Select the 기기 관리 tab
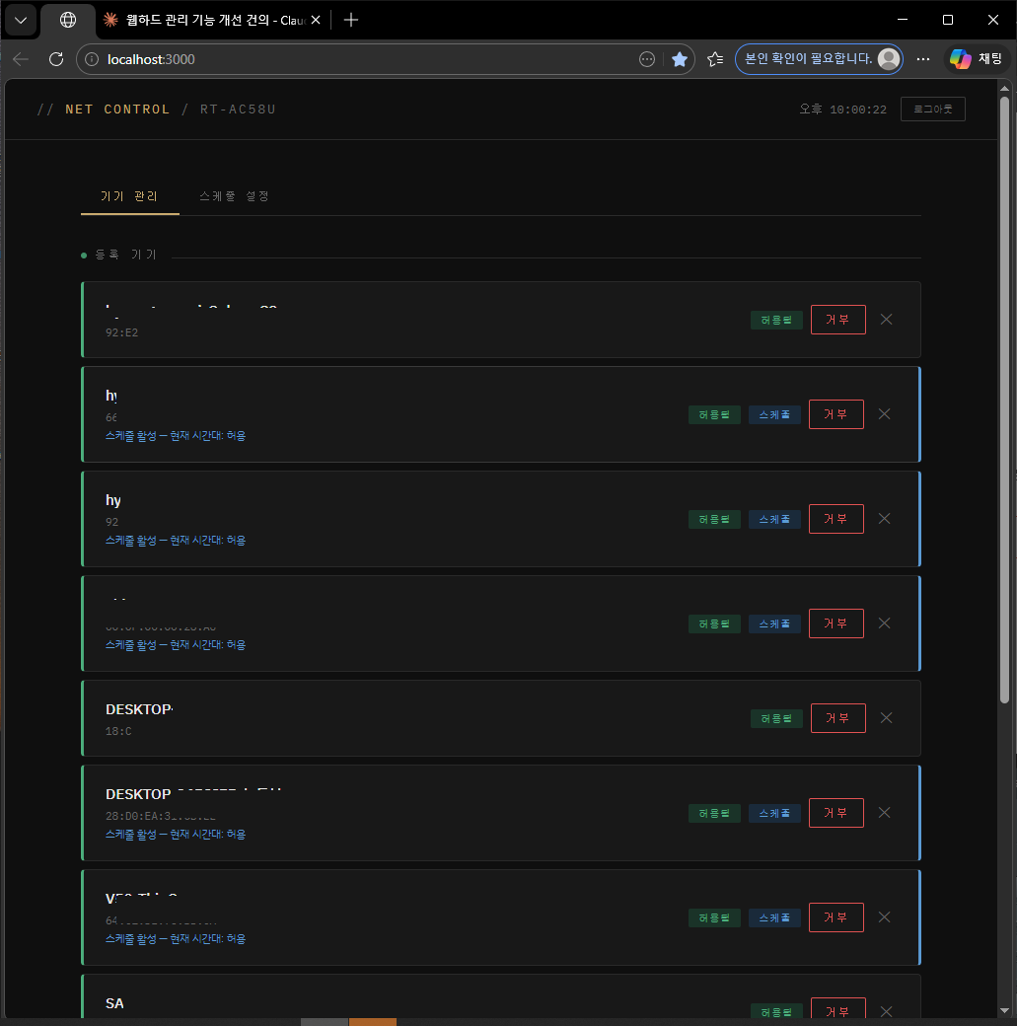This screenshot has width=1017, height=1026. click(129, 196)
